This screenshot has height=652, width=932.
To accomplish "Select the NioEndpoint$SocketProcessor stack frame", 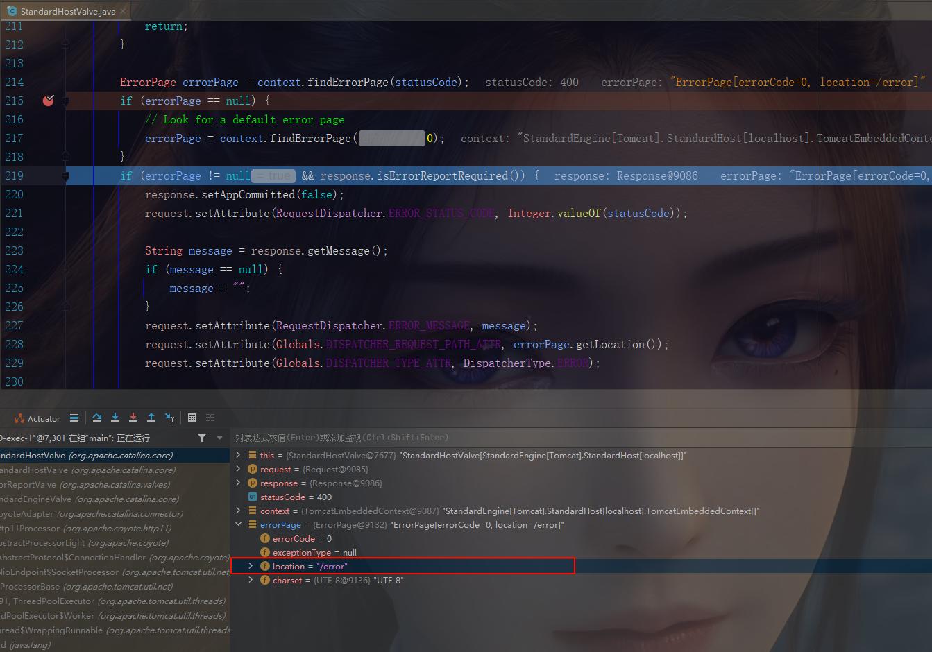I will 115,572.
